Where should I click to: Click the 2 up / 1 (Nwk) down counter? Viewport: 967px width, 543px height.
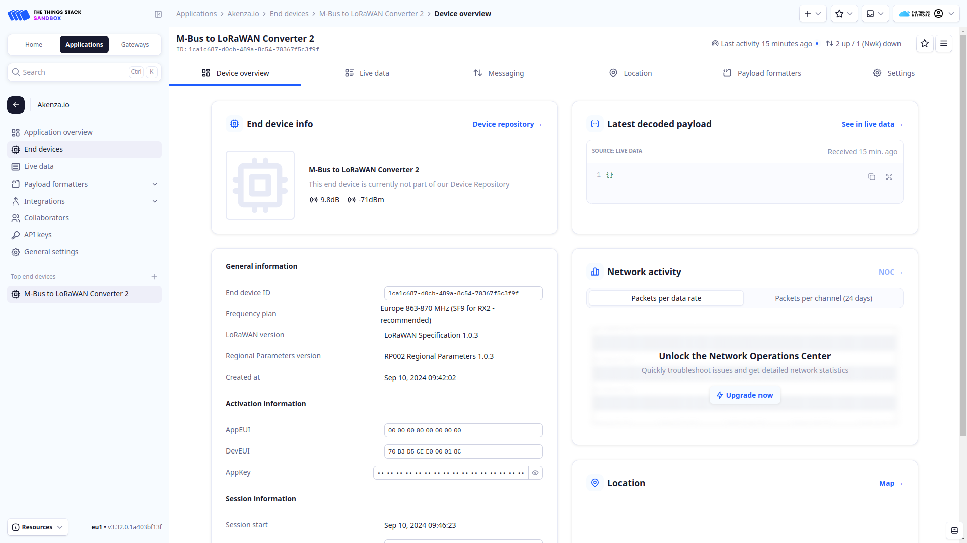tap(863, 44)
